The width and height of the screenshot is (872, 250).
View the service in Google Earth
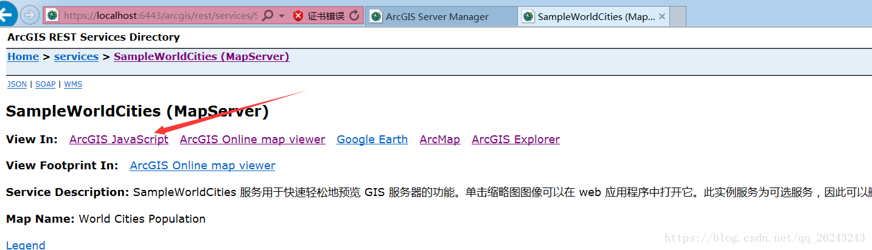coord(372,140)
